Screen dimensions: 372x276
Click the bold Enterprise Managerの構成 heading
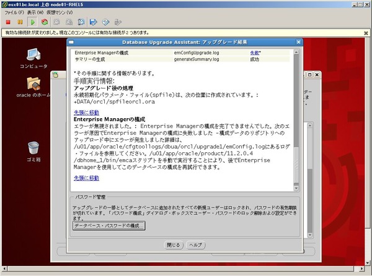pyautogui.click(x=109, y=119)
